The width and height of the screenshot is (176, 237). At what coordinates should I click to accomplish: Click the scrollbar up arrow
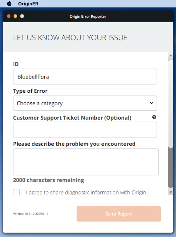coord(170,55)
